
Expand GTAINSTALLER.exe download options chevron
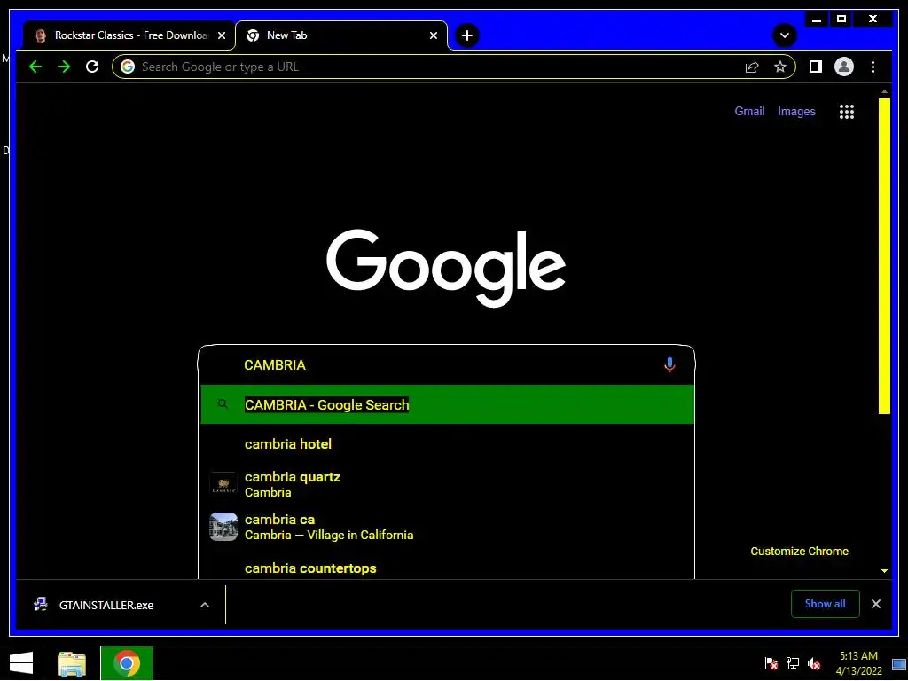[205, 605]
